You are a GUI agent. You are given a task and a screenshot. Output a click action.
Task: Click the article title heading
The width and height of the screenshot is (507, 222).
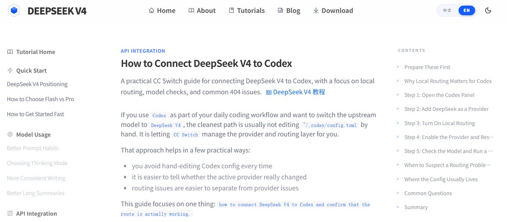click(x=206, y=64)
